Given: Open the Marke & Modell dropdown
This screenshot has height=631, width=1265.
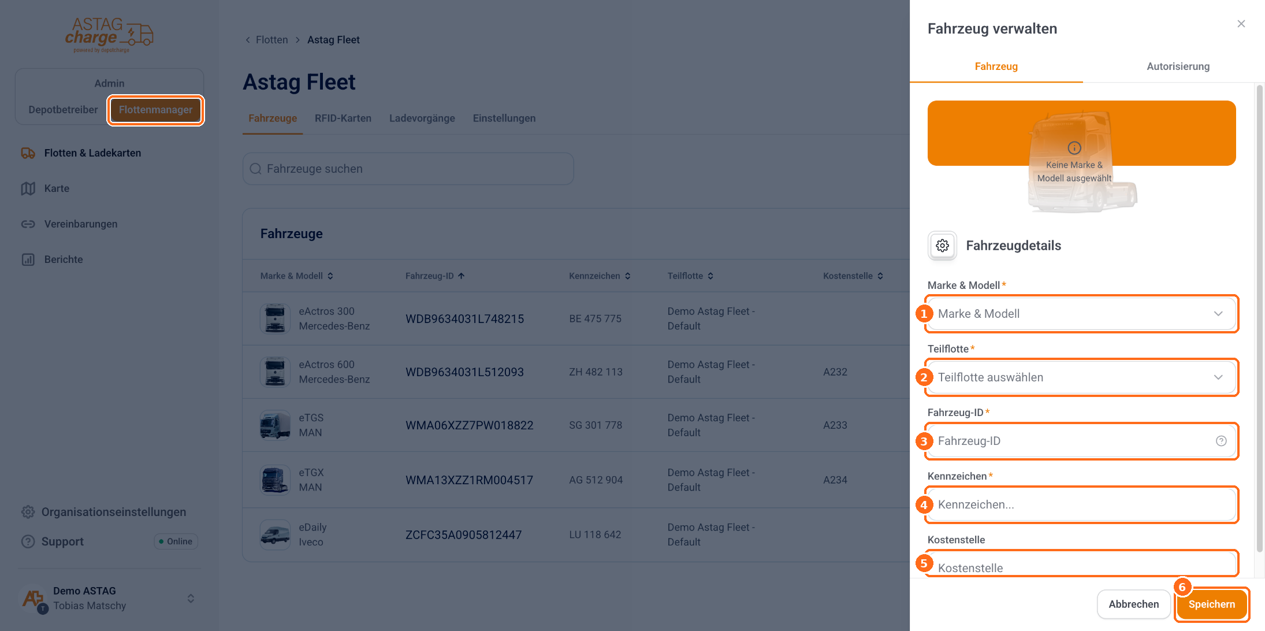Looking at the screenshot, I should coord(1081,314).
